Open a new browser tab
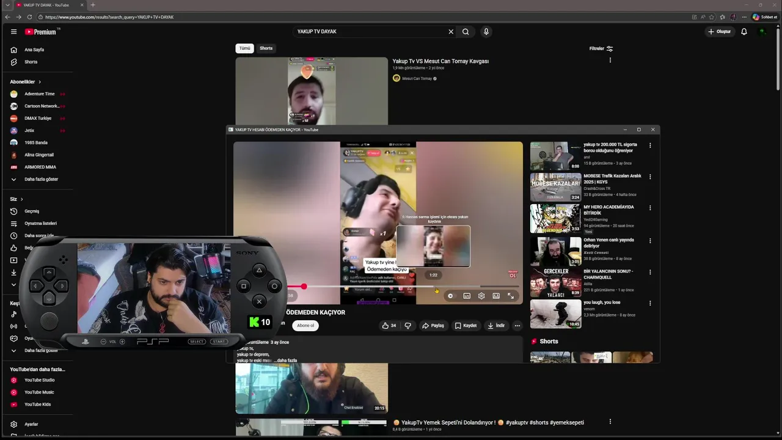 pyautogui.click(x=93, y=5)
